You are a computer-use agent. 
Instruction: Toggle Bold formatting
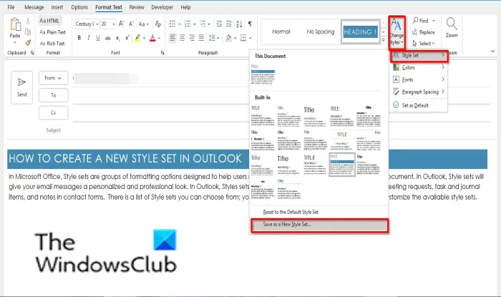pos(79,38)
